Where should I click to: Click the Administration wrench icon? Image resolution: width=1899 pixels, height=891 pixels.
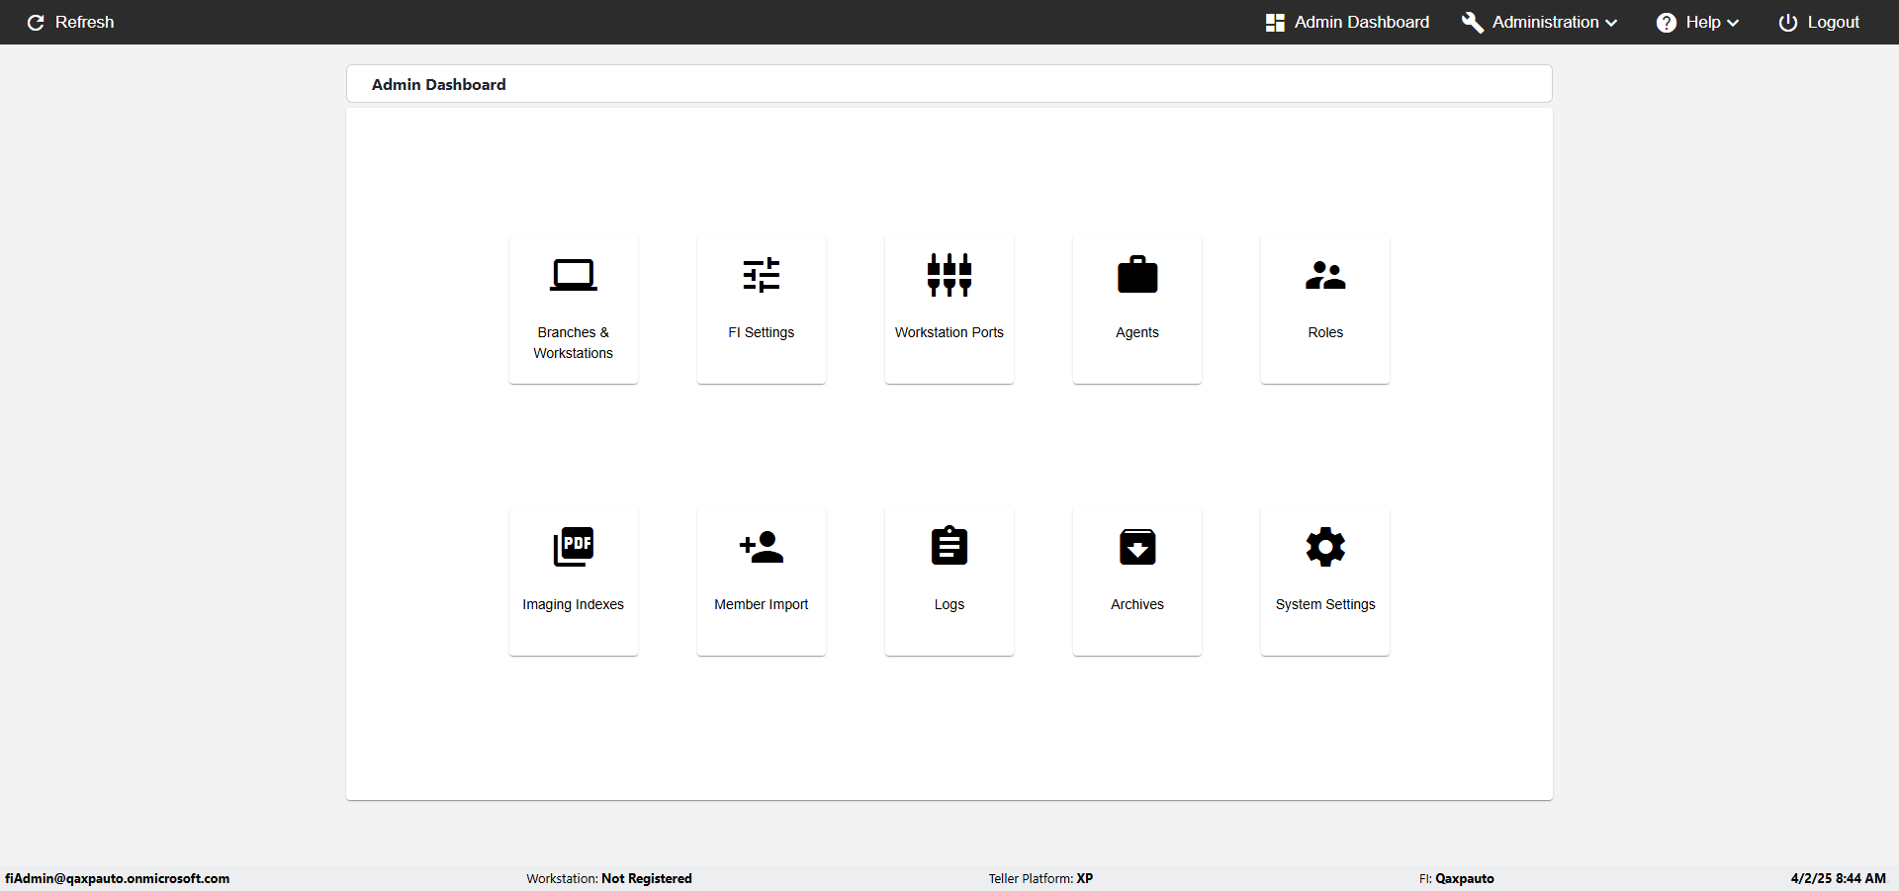tap(1473, 22)
